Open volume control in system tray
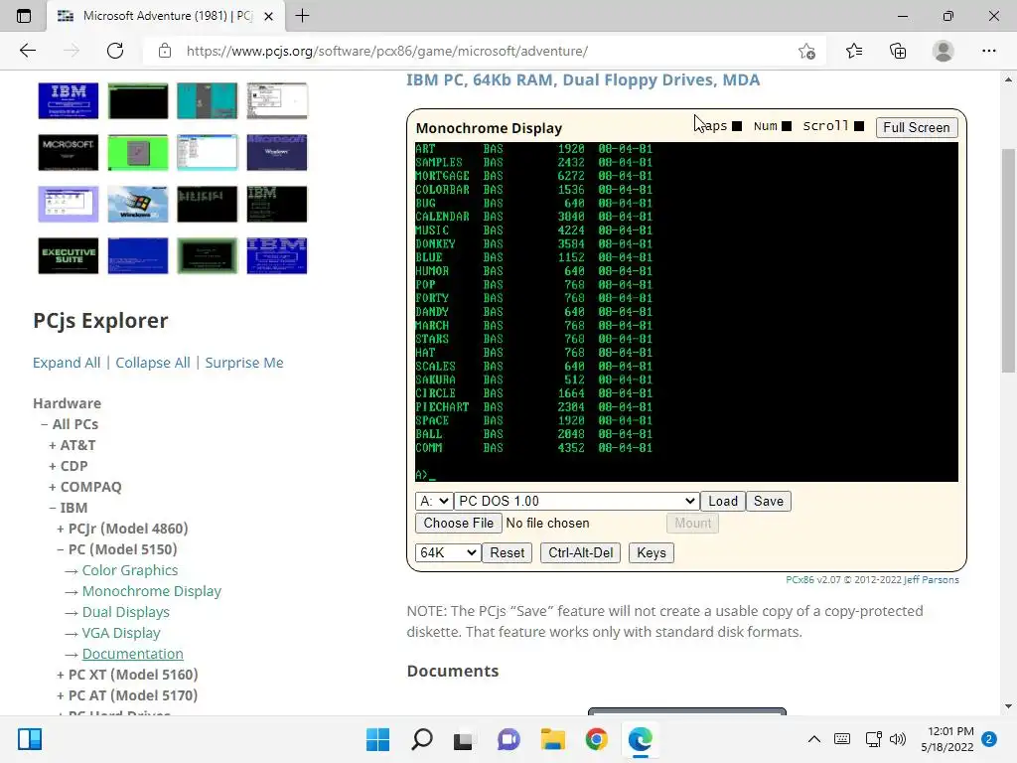 (x=898, y=739)
